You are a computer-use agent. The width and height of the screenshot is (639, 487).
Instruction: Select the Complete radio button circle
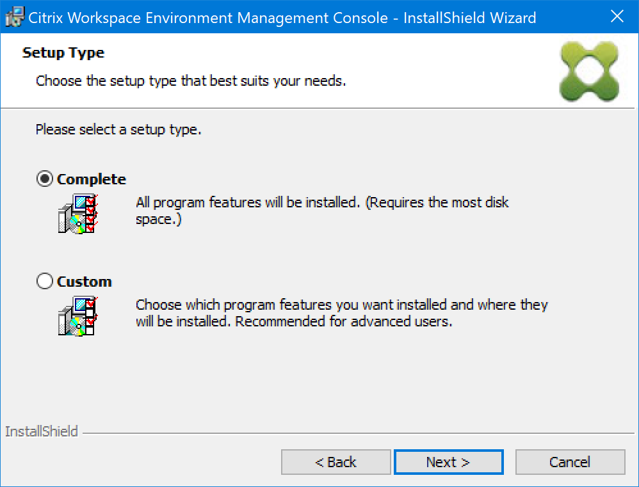click(x=45, y=180)
